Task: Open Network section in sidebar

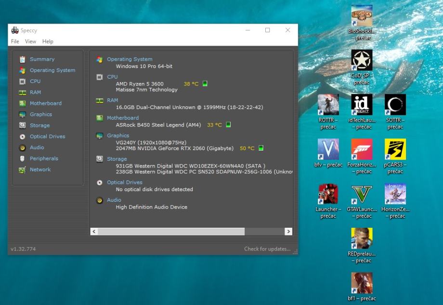Action: 40,169
